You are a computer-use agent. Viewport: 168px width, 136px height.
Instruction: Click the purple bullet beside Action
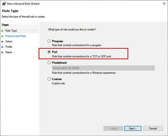tap(2, 42)
